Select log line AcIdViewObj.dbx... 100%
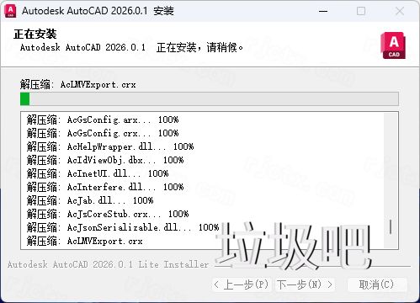Image resolution: width=420 pixels, height=303 pixels. pyautogui.click(x=105, y=160)
